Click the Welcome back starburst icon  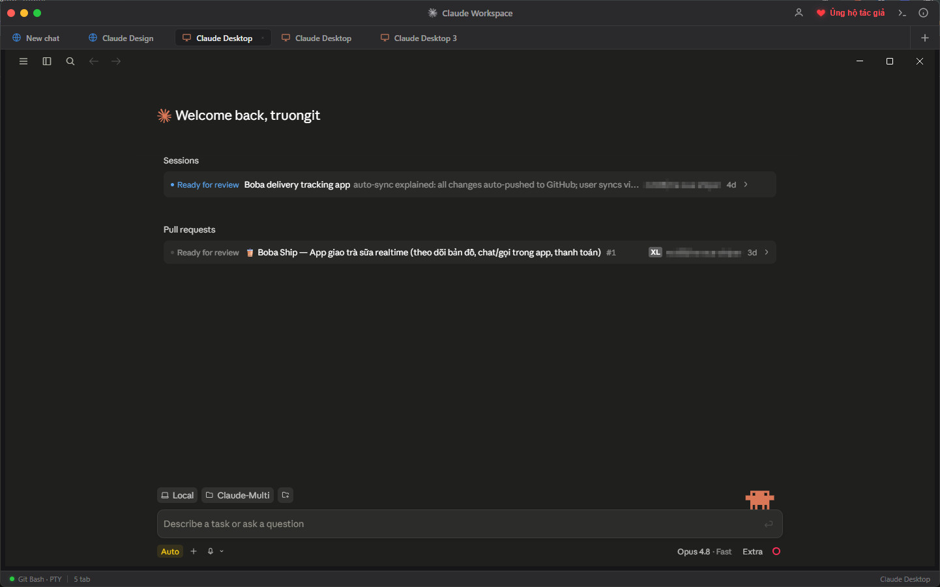pyautogui.click(x=164, y=116)
